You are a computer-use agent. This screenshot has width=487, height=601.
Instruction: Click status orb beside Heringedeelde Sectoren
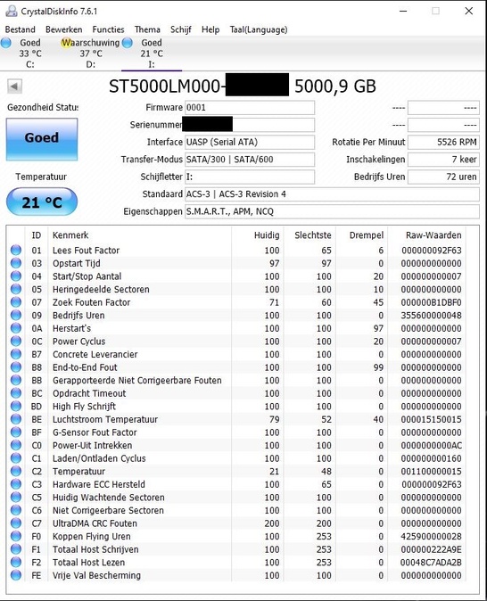pos(16,290)
